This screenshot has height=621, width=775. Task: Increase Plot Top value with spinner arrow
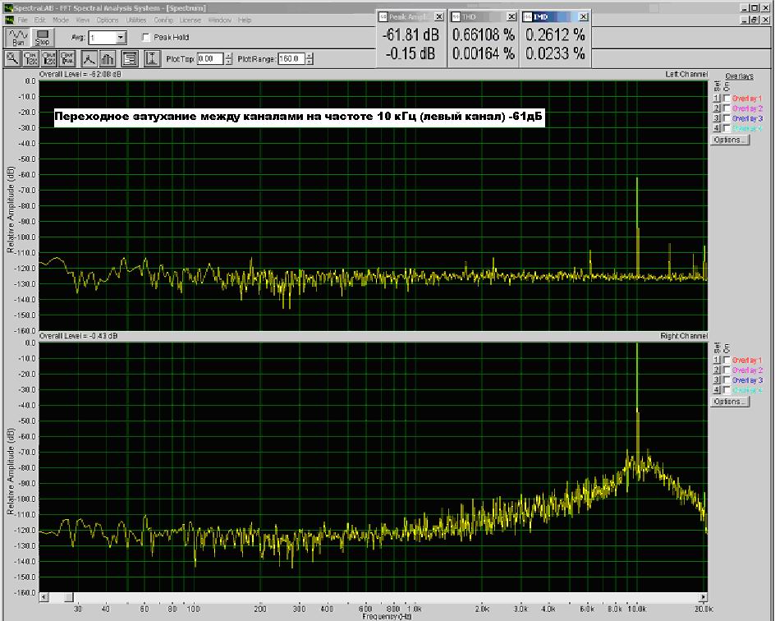pos(227,56)
